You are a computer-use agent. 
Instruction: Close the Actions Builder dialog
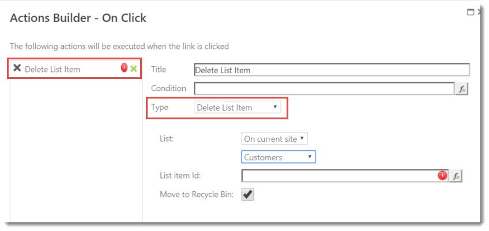[x=479, y=12]
